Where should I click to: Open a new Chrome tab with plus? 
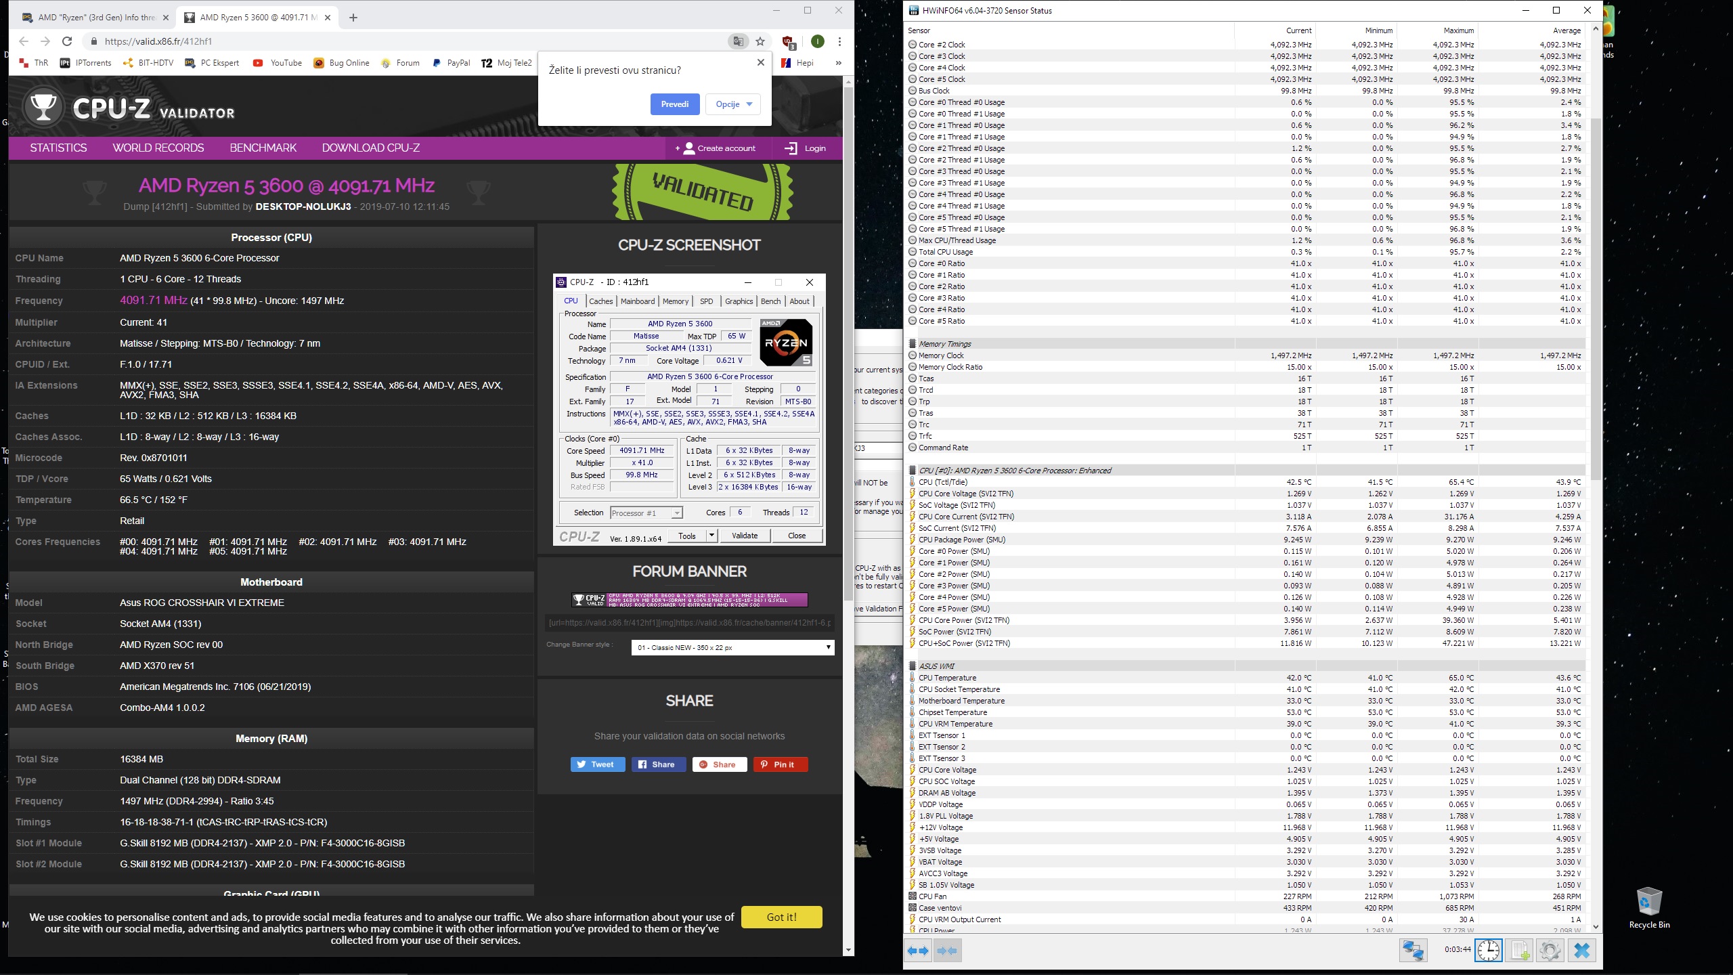tap(353, 18)
